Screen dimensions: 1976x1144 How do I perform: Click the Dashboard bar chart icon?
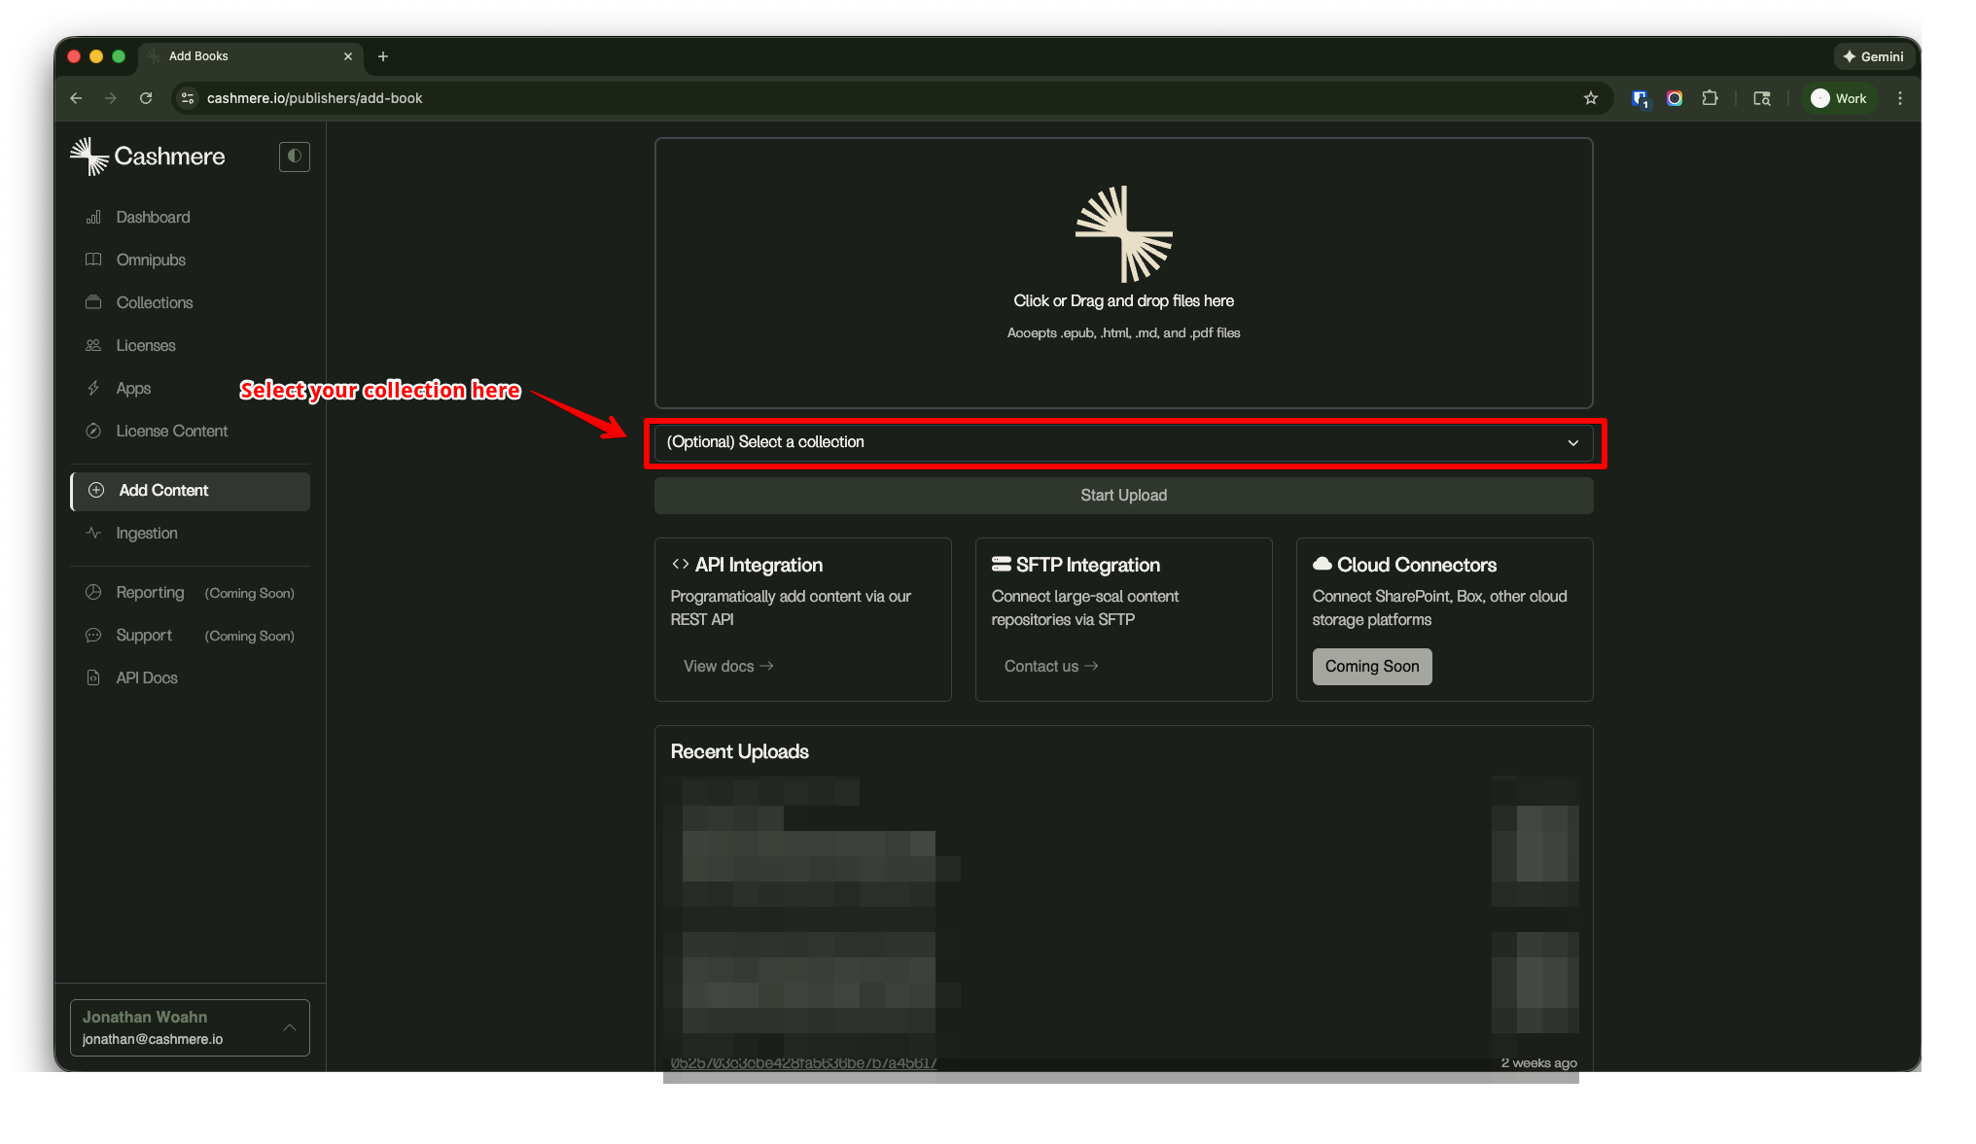(93, 217)
